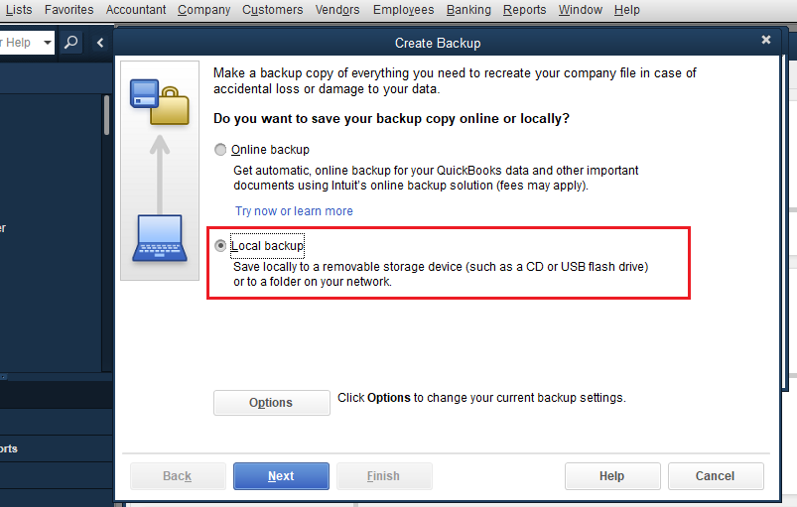Open the Employees menu
This screenshot has height=507, width=797.
[404, 10]
